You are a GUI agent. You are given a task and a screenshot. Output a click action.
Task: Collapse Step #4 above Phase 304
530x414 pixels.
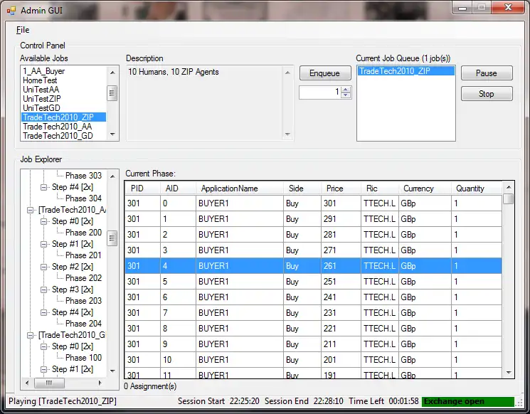[43, 187]
